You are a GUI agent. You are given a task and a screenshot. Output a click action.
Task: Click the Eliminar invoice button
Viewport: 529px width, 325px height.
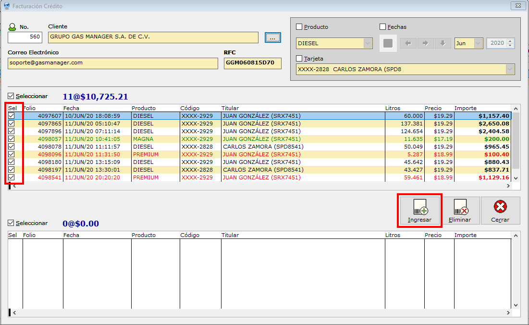pos(460,211)
